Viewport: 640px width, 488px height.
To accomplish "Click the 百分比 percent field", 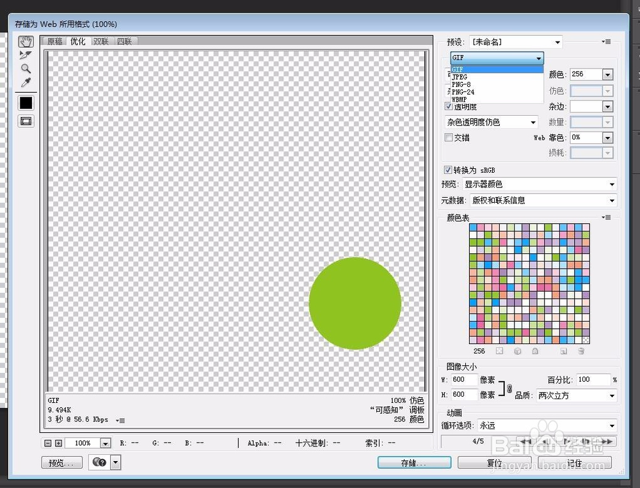I will click(593, 379).
